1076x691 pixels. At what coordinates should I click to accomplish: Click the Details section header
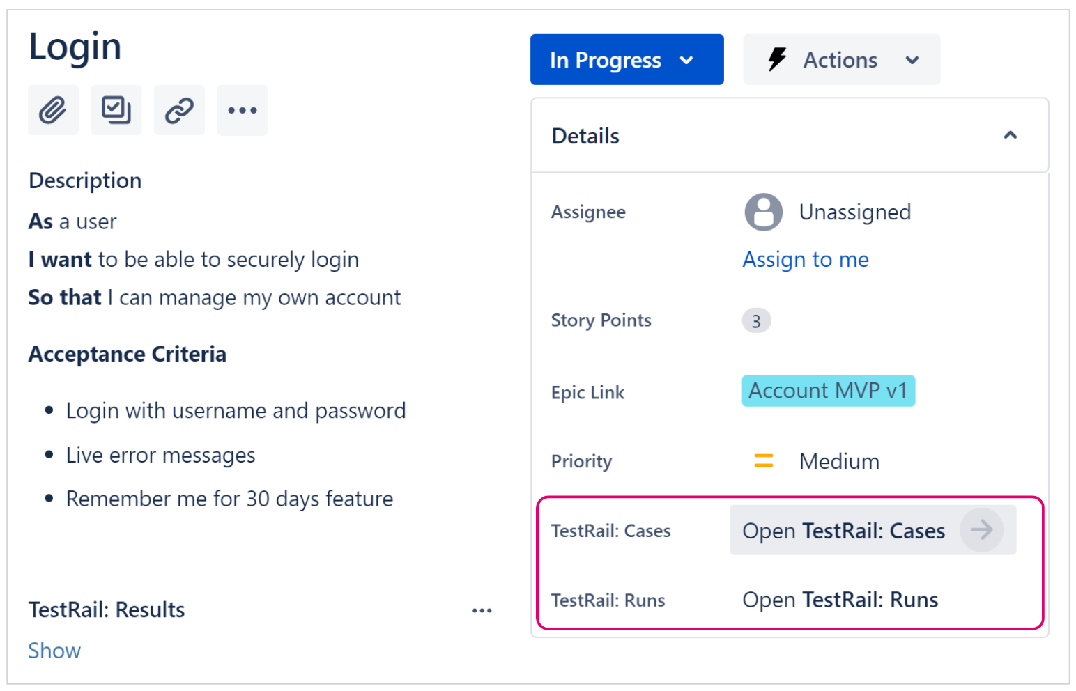click(x=585, y=136)
